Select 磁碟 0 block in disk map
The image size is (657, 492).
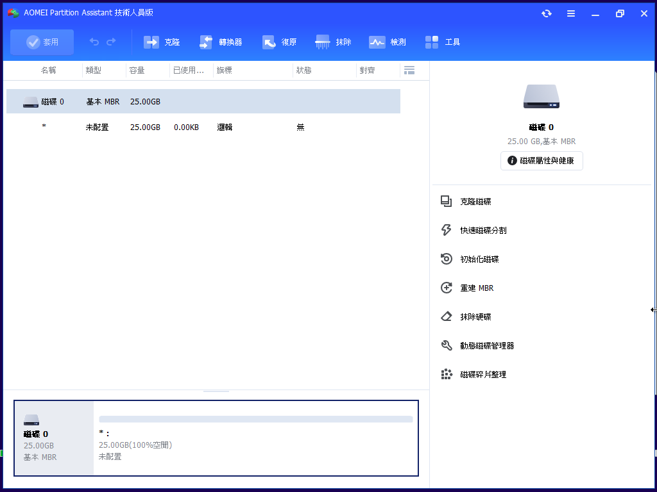[54, 438]
